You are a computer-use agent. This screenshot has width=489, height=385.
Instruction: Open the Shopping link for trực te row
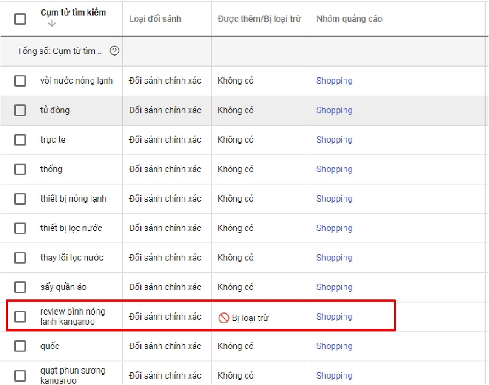[x=334, y=140]
